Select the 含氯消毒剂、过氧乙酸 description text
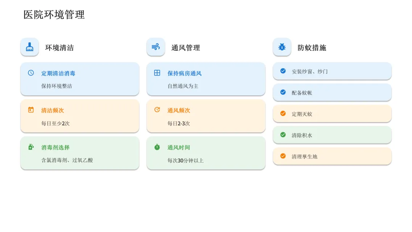Viewport: 412px width, 232px height. tap(67, 160)
